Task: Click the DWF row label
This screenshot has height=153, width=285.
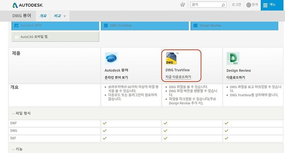Action: coord(13,123)
